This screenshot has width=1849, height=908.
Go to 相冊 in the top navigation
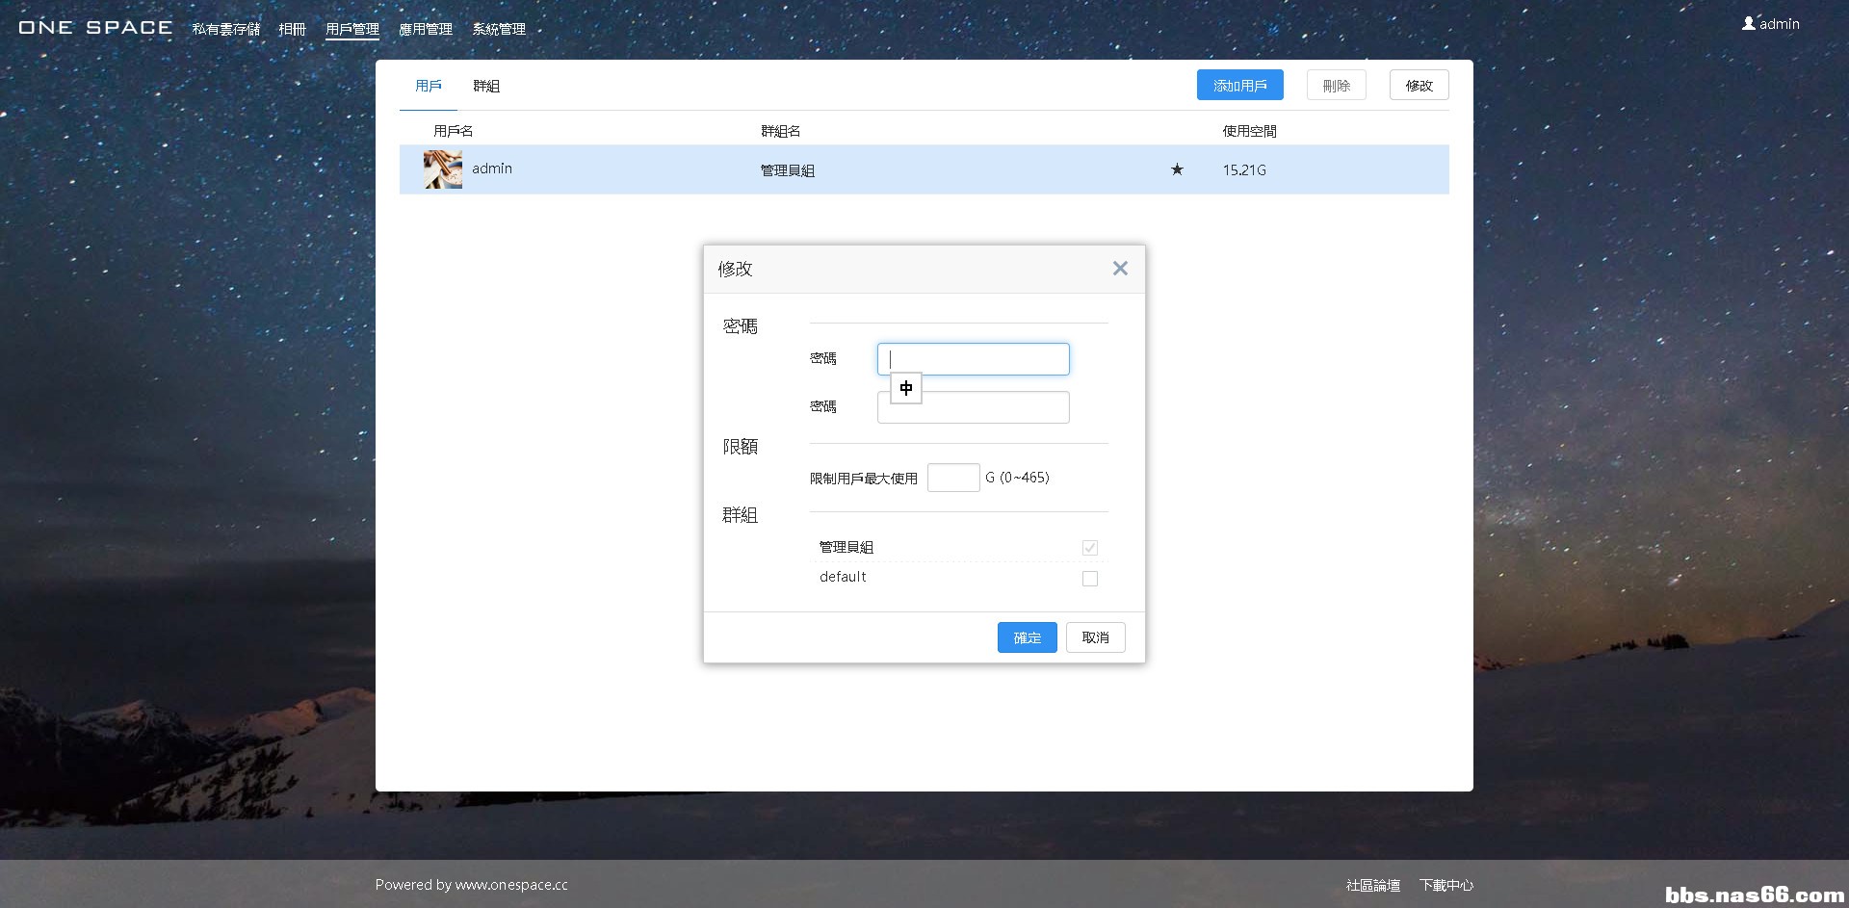[x=292, y=29]
